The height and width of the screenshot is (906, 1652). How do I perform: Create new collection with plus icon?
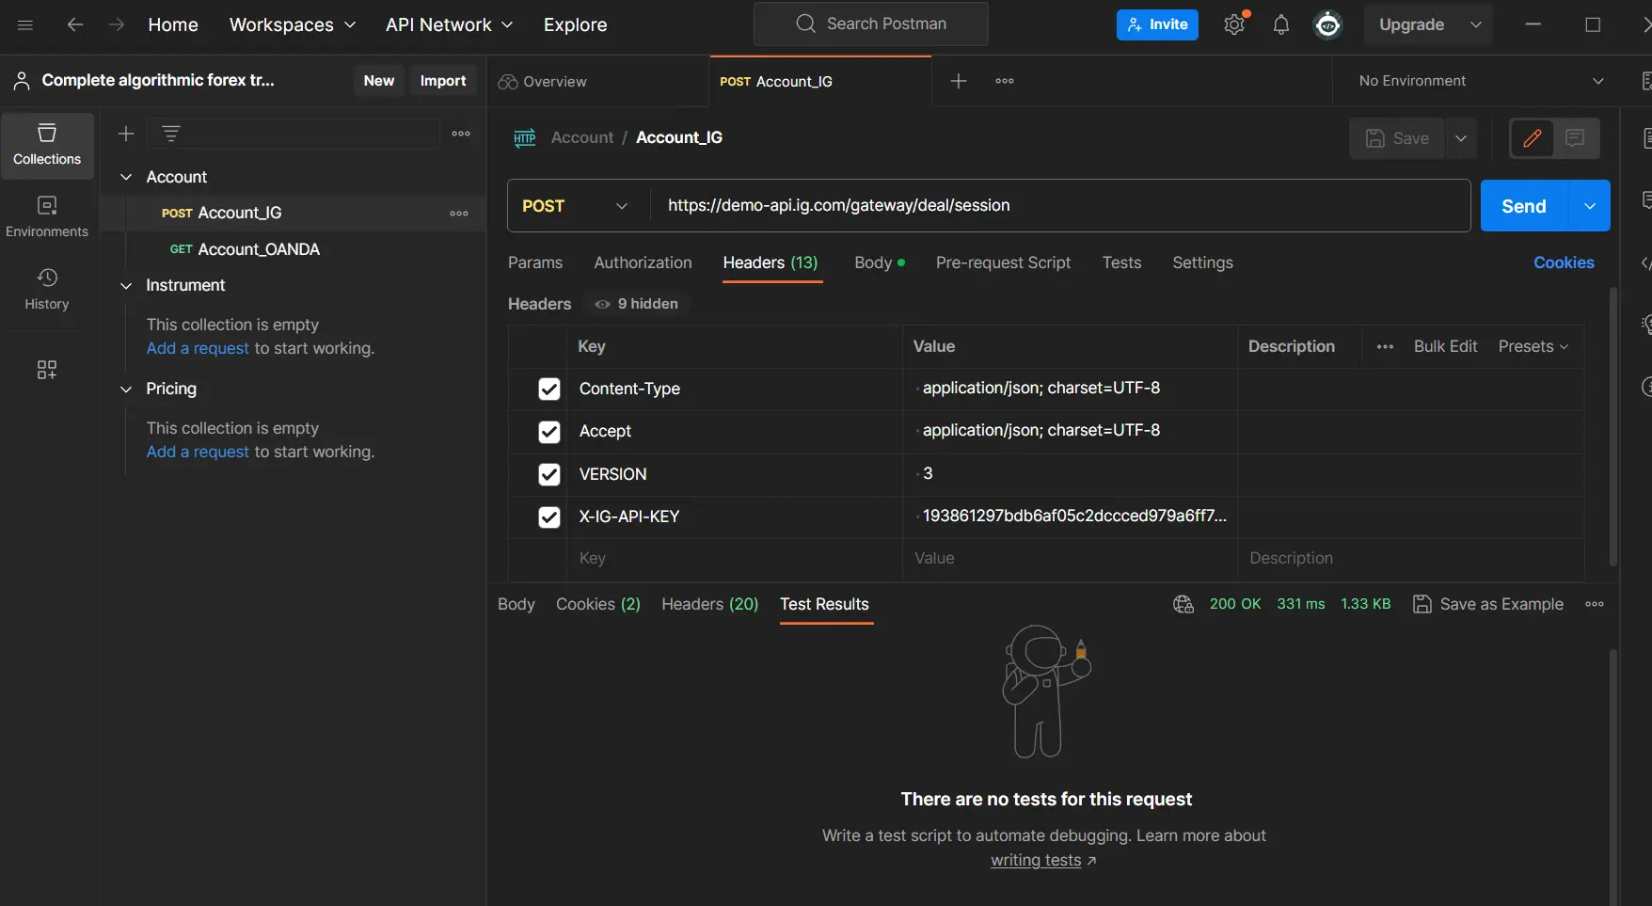(125, 134)
